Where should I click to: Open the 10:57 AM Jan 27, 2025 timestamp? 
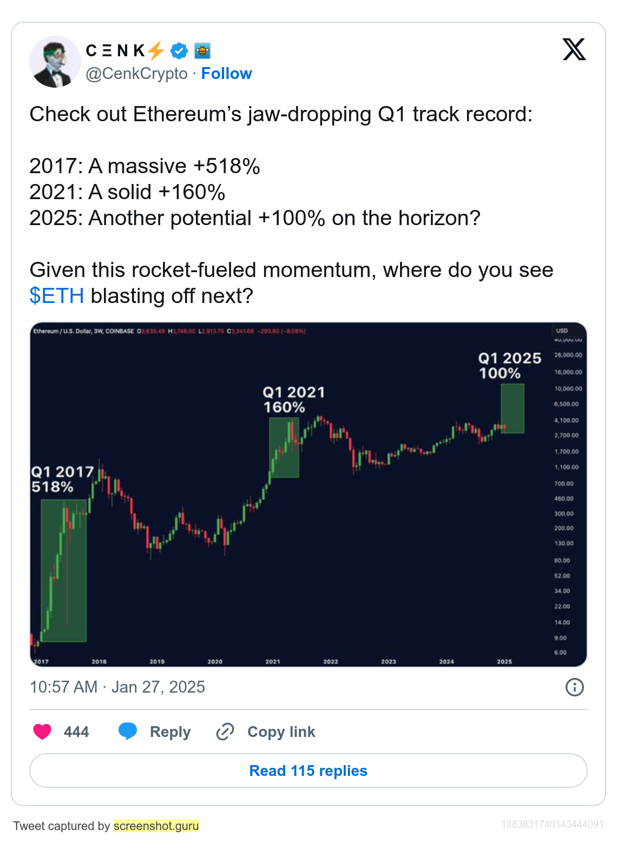117,687
